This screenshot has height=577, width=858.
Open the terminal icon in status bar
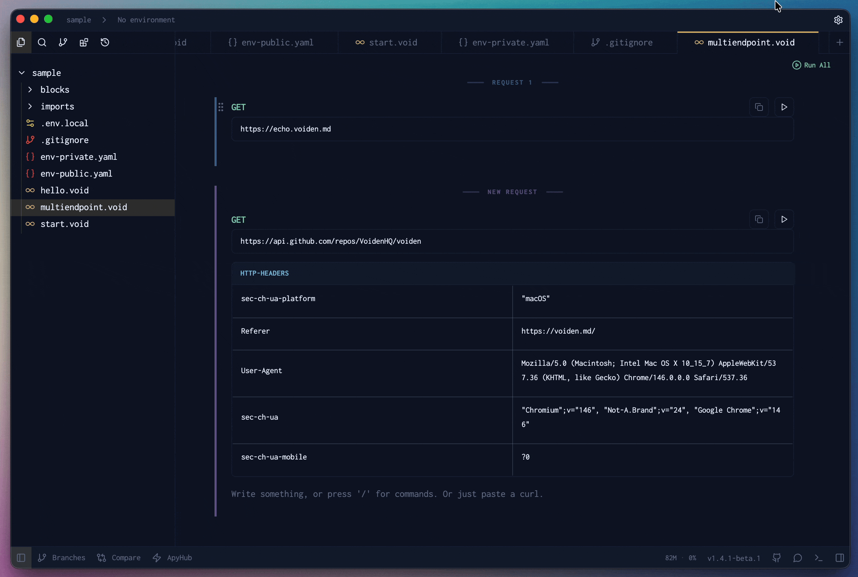tap(818, 558)
